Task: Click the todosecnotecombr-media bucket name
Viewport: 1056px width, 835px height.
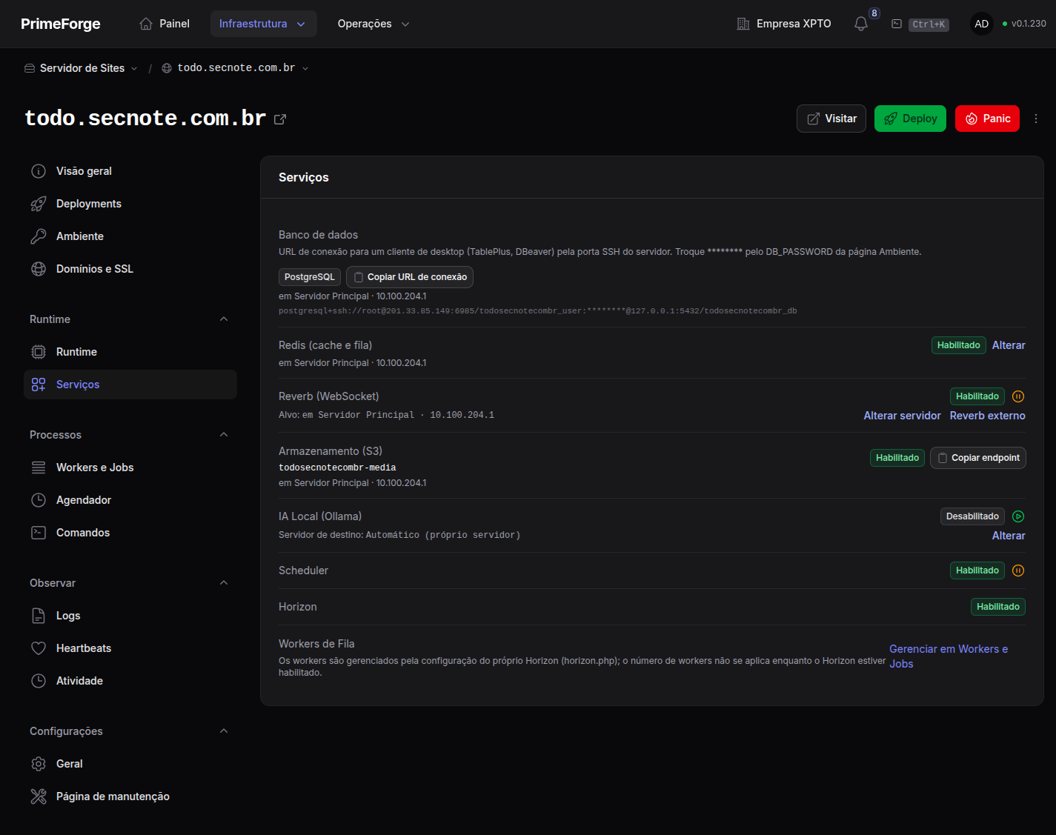Action: (337, 468)
